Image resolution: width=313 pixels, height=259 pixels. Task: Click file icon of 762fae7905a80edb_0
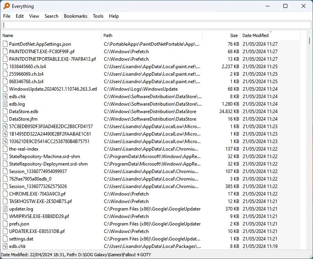[x=5, y=179]
